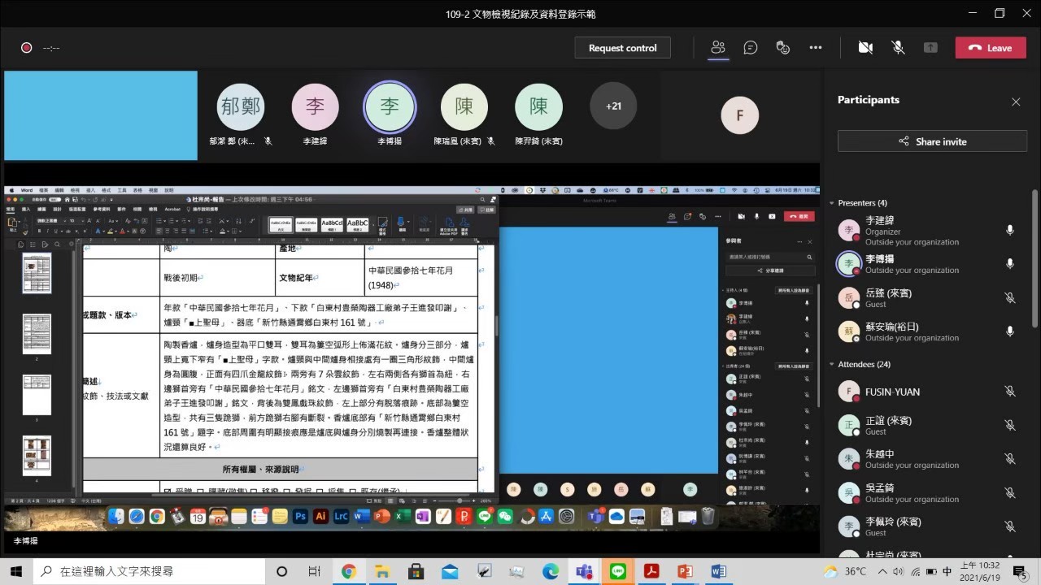Viewport: 1041px width, 585px height.
Task: Click the share content tray icon
Action: pos(930,48)
